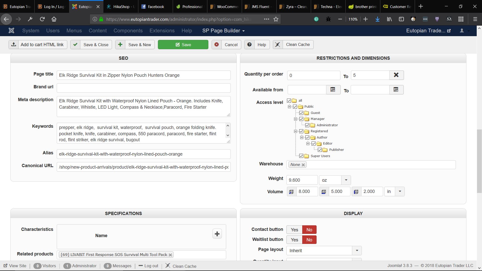Viewport: 482px width, 271px height.
Task: Clear the quantity per order limit with X
Action: pos(396,75)
